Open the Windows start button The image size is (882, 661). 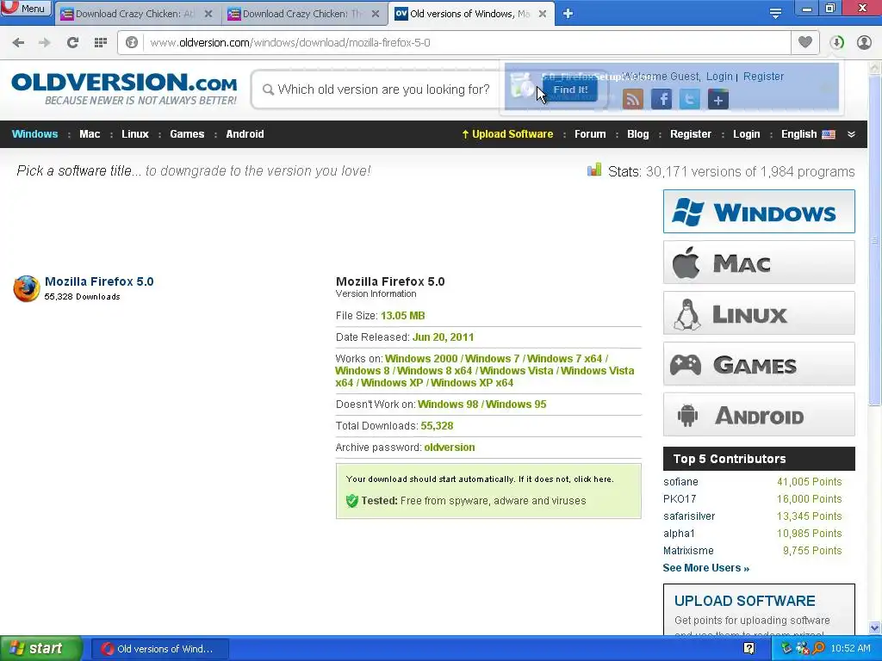[x=40, y=649]
